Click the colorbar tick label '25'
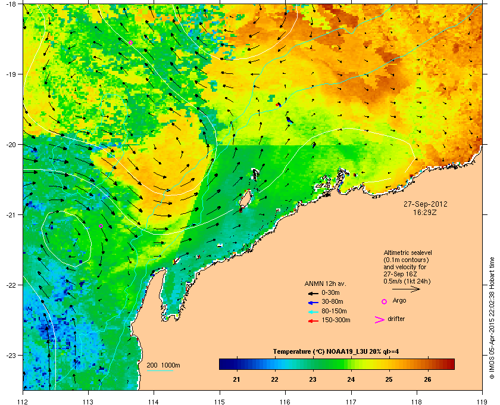The image size is (500, 405). click(x=389, y=379)
